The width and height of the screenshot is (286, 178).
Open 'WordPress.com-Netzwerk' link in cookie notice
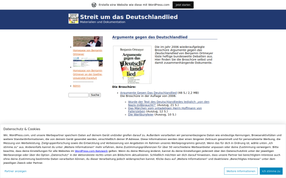pyautogui.click(x=91, y=151)
